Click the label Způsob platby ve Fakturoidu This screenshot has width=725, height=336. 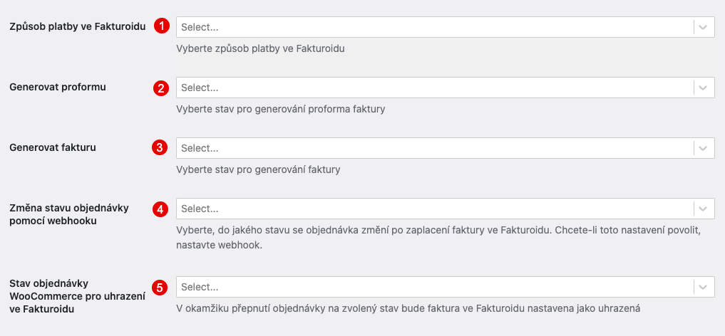pyautogui.click(x=78, y=27)
